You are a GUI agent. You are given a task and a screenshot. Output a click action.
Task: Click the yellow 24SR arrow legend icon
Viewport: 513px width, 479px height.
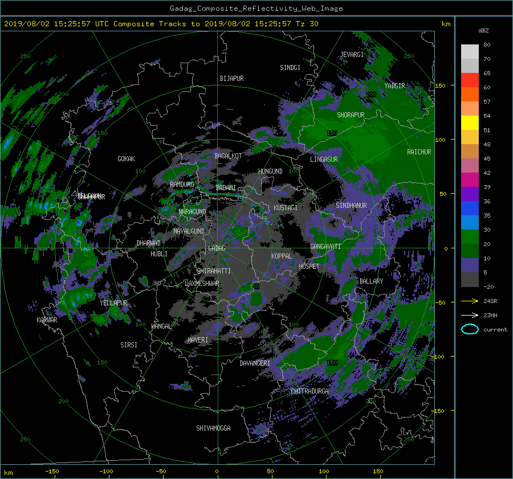coord(470,301)
